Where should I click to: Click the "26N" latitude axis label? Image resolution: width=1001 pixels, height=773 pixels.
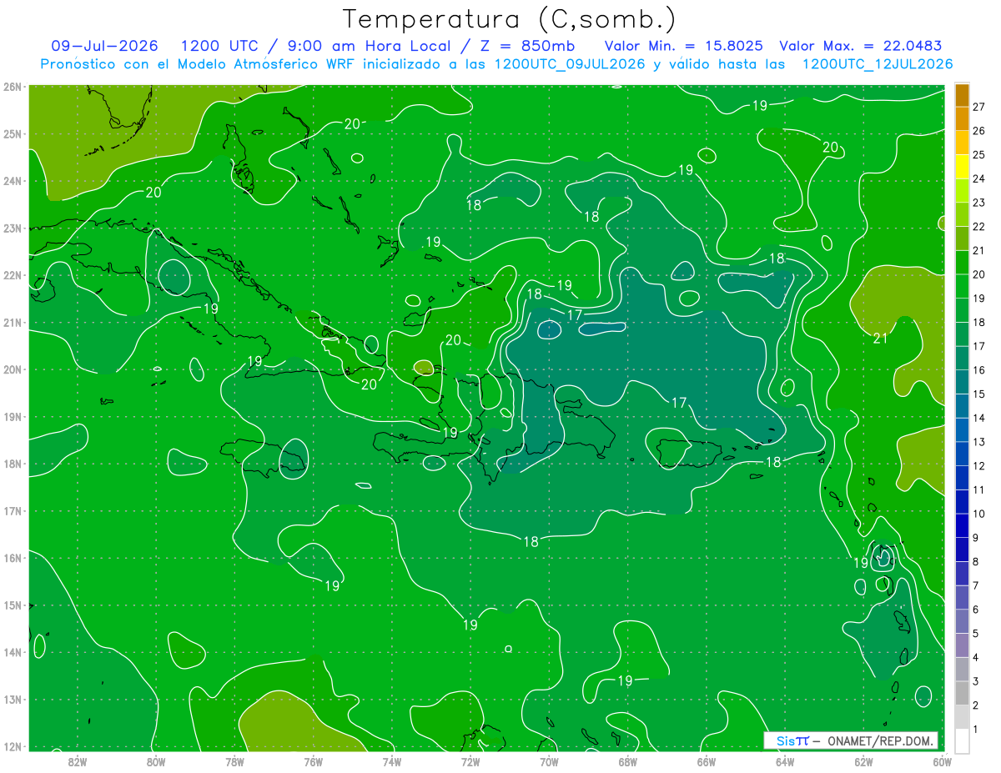click(x=12, y=87)
